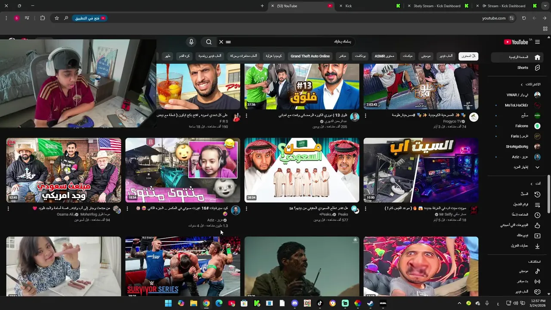
Task: Select the كل المحتوى filter chip
Action: coord(468,56)
